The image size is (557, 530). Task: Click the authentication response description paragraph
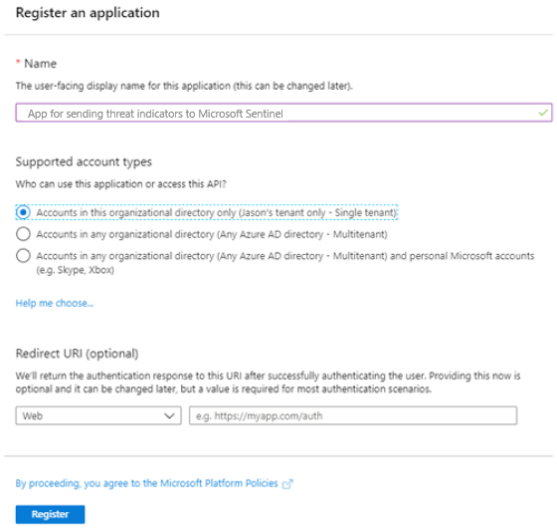click(268, 382)
